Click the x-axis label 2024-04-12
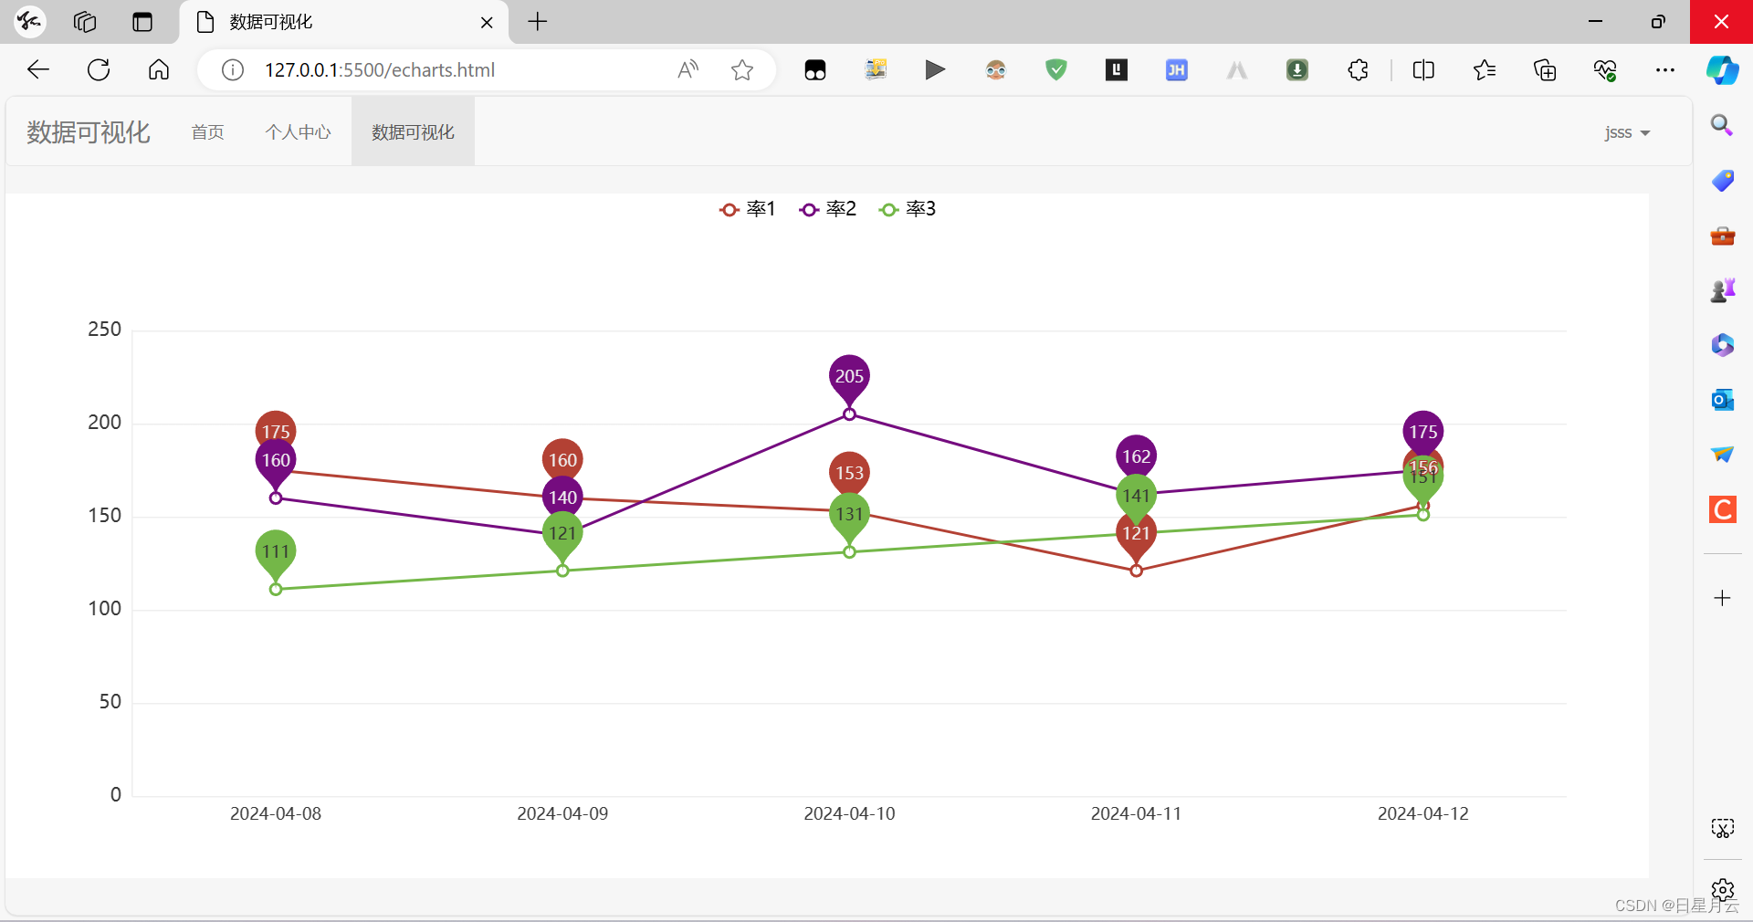Viewport: 1753px width, 922px height. click(1422, 813)
